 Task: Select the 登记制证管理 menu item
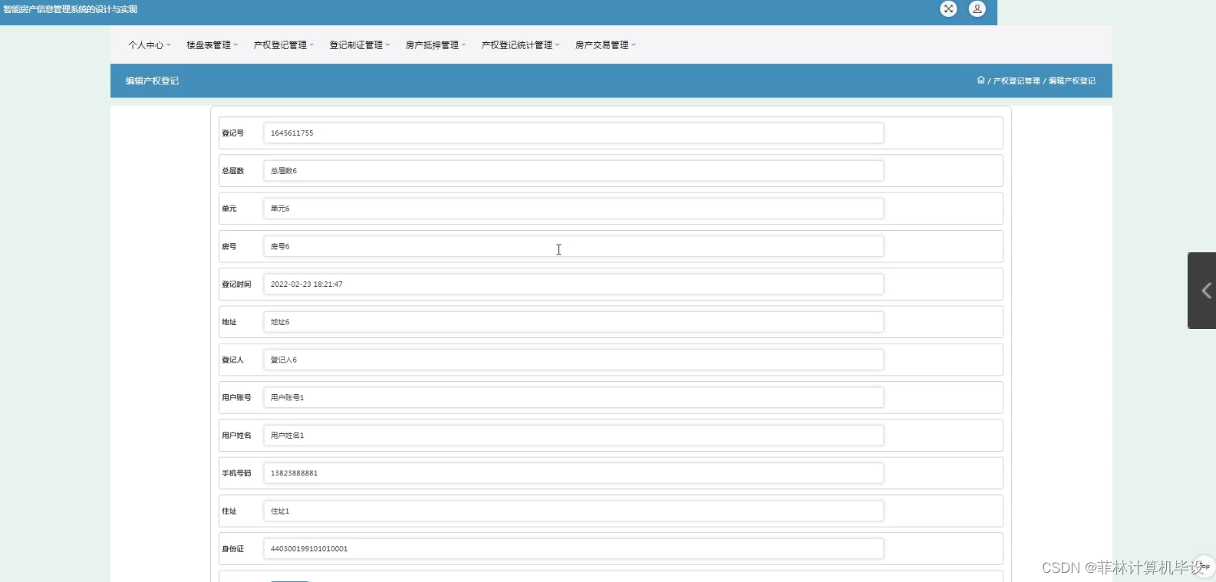coord(360,45)
